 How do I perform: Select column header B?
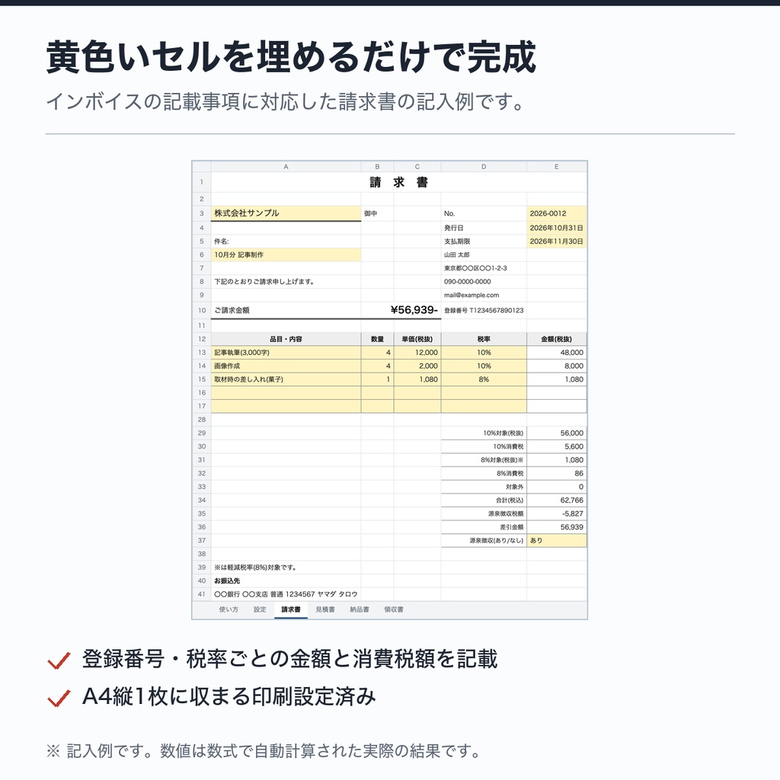tap(378, 167)
